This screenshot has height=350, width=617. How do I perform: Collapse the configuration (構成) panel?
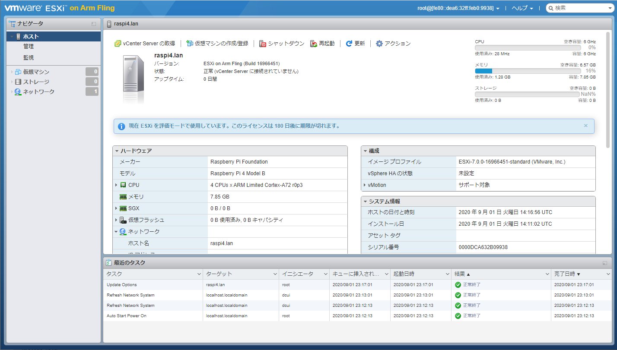click(365, 151)
